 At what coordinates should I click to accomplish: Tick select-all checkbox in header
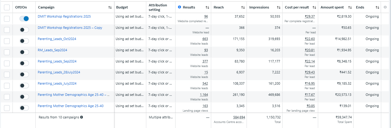tap(7, 7)
